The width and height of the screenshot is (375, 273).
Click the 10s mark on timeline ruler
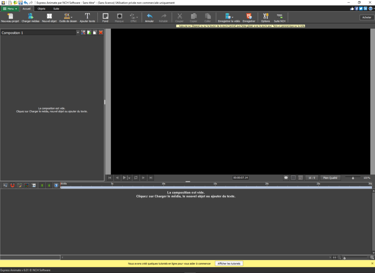pos(164,184)
